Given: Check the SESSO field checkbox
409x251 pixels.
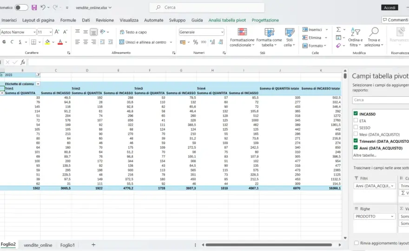Looking at the screenshot, I should click(x=356, y=127).
